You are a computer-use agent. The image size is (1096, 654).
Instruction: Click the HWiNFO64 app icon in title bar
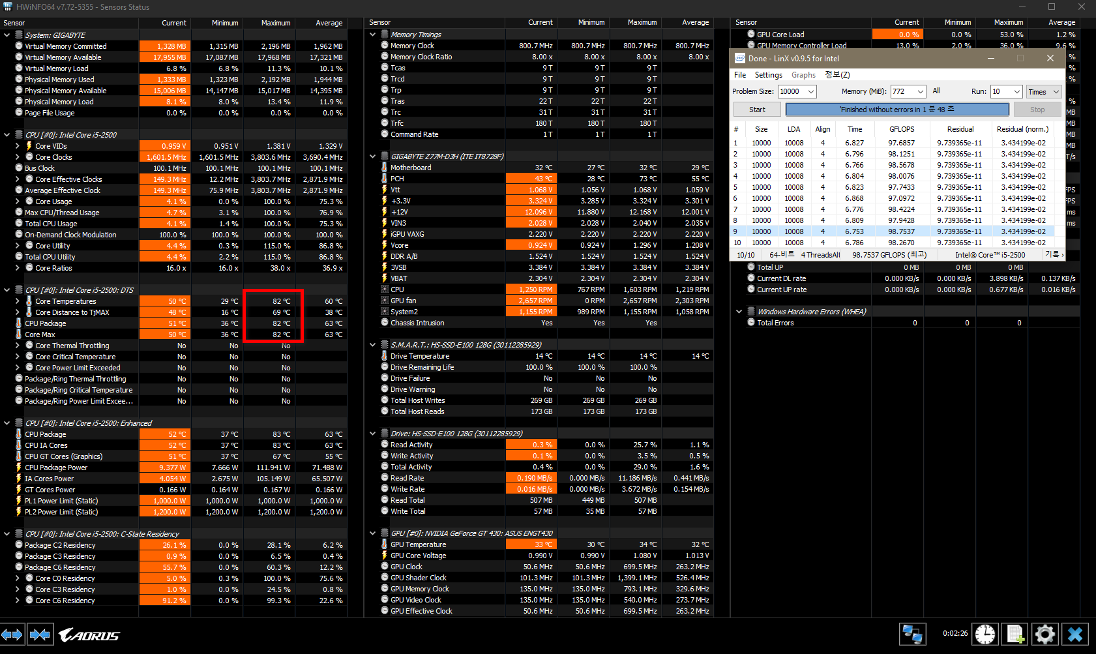tap(7, 7)
